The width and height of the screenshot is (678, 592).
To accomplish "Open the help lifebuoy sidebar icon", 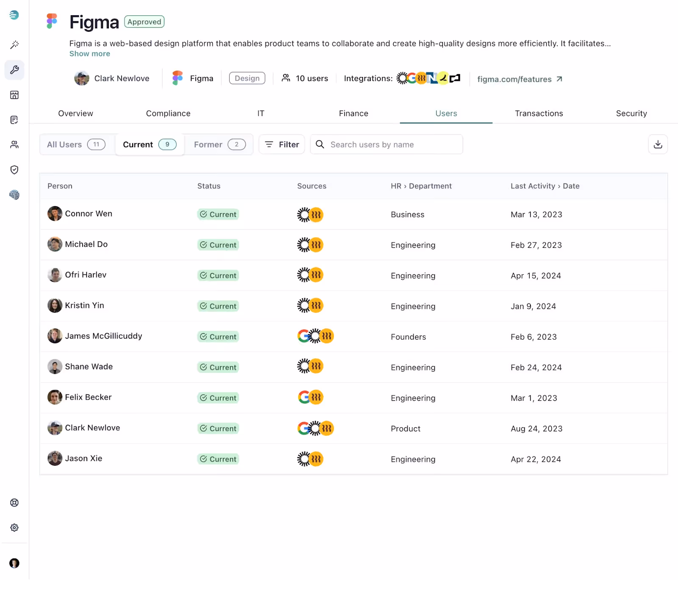I will [14, 503].
